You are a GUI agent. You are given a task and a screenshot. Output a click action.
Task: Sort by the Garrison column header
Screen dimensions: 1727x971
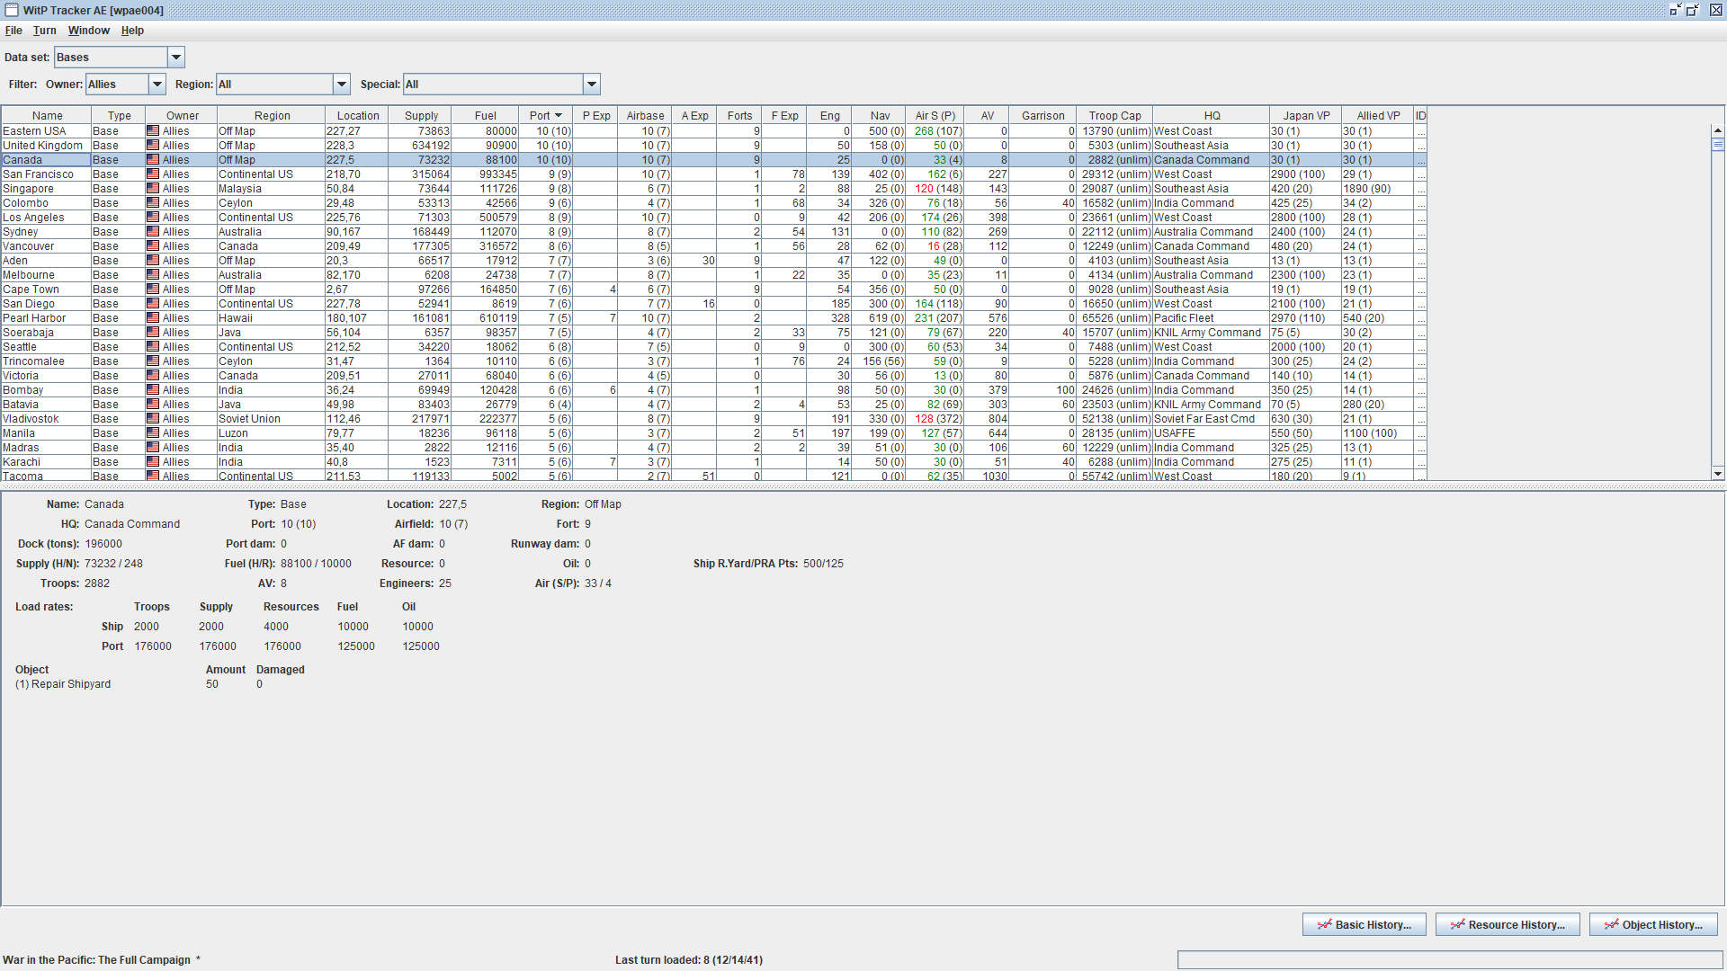click(x=1042, y=116)
